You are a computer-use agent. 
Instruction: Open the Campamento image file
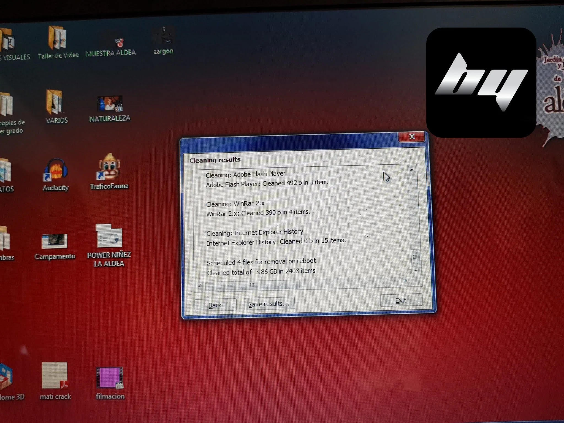55,241
